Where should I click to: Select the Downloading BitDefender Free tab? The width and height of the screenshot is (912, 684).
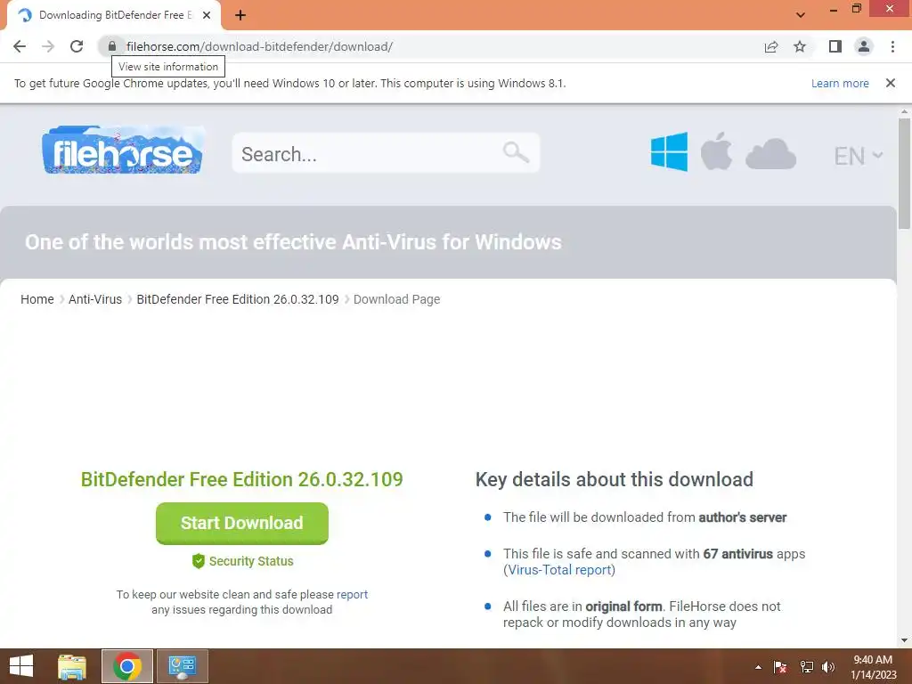pyautogui.click(x=113, y=15)
